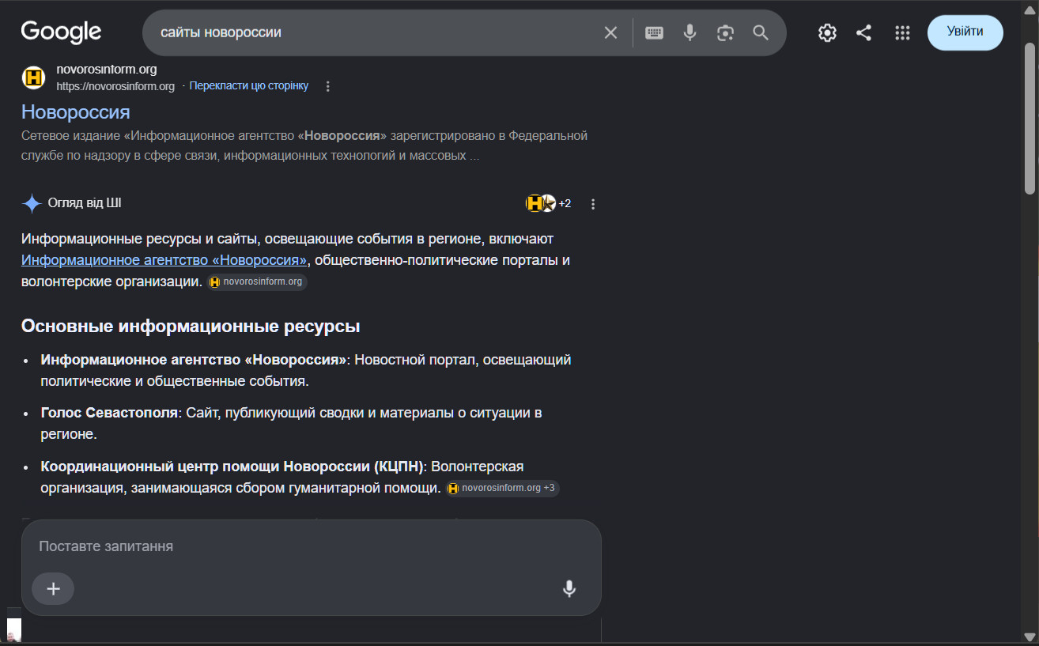
Task: Click the magnifier search icon
Action: click(x=761, y=32)
